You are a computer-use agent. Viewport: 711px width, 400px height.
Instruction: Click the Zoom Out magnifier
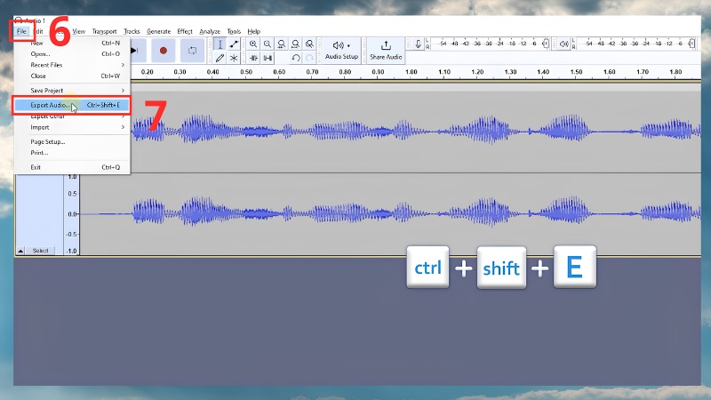point(268,44)
